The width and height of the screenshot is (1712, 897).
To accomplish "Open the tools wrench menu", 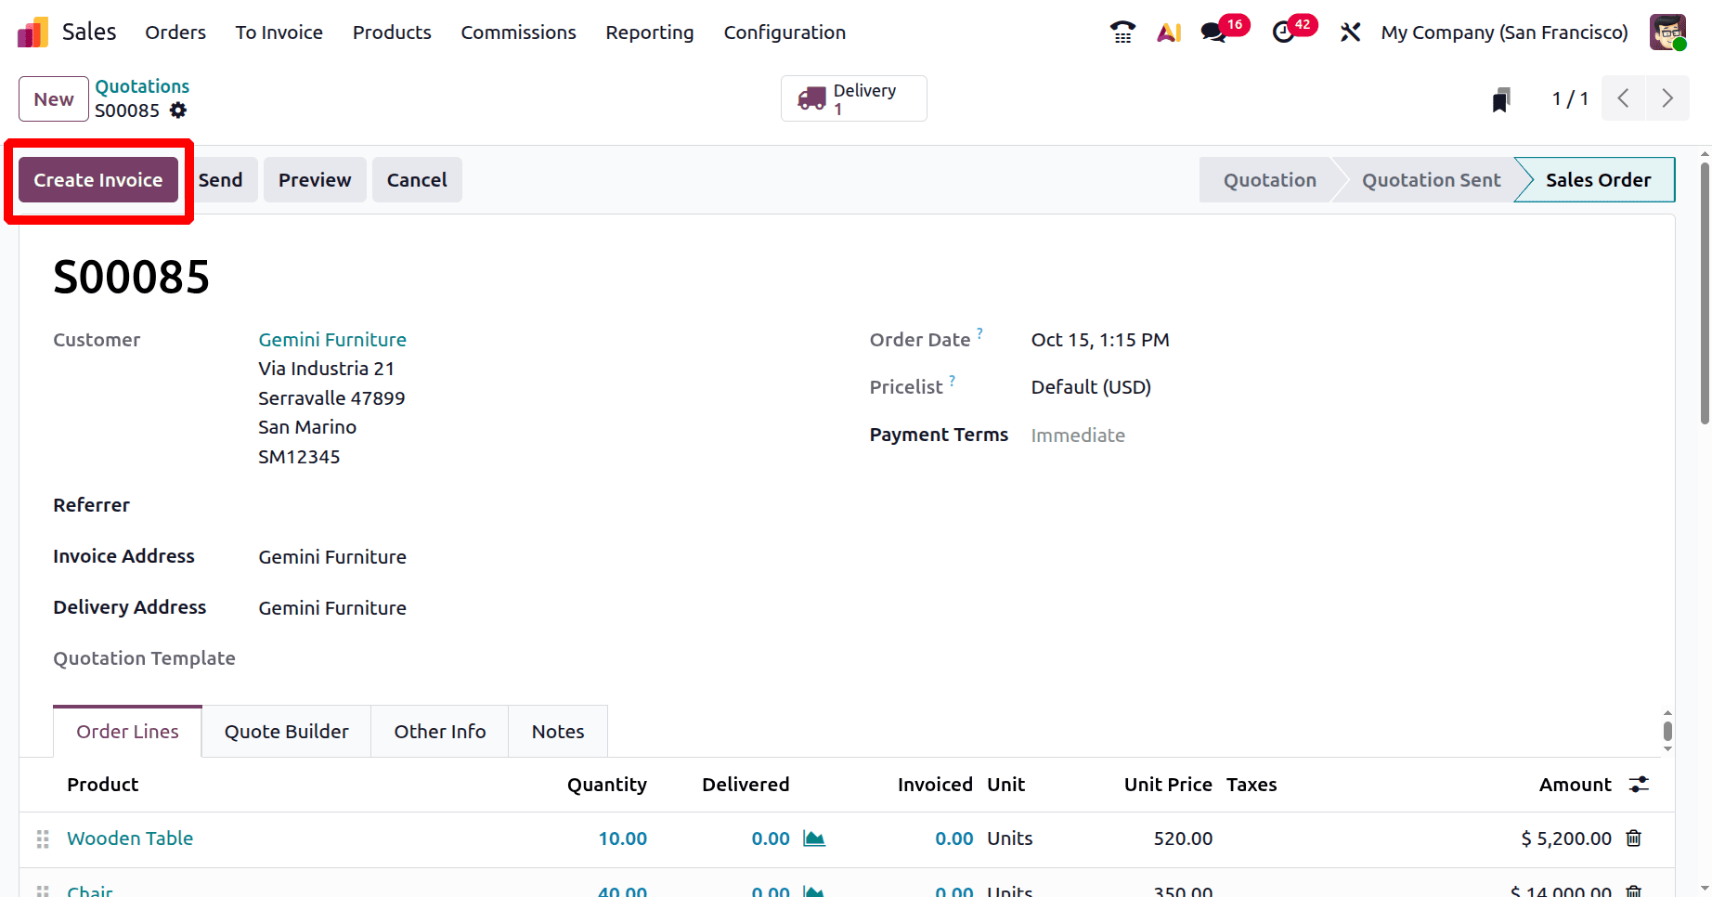I will [x=1349, y=32].
